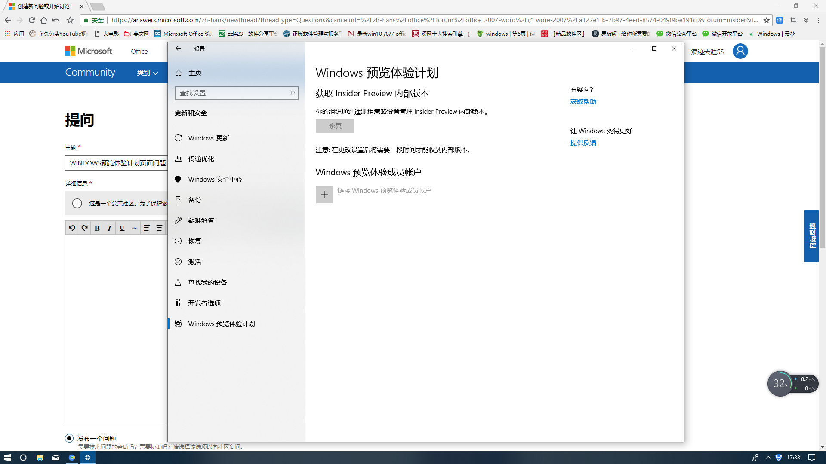Show hidden system tray icons
The height and width of the screenshot is (464, 826).
(x=768, y=458)
